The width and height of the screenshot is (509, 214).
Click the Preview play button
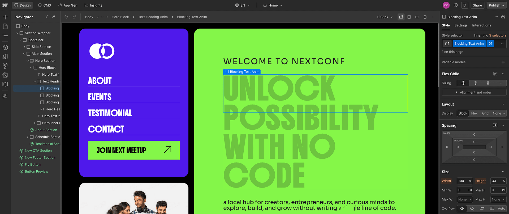tap(465, 5)
